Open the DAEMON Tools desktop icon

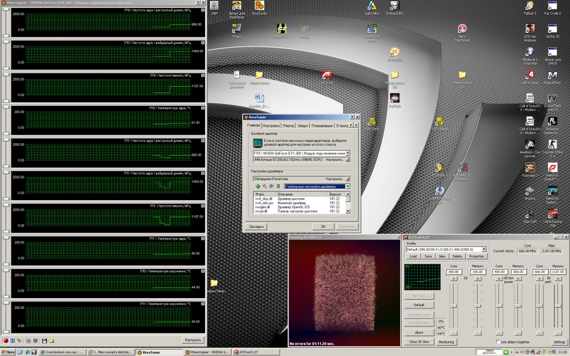point(440,195)
